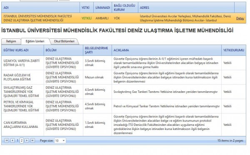
Task: Click the ACIKLAMA column header
Action: pos(166,50)
